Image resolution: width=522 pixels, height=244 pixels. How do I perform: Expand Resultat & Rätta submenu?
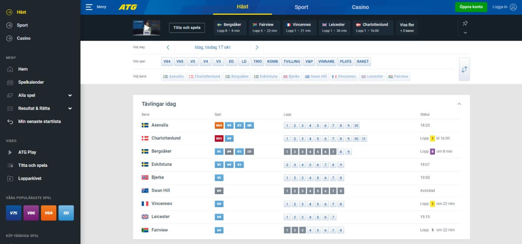(x=70, y=108)
